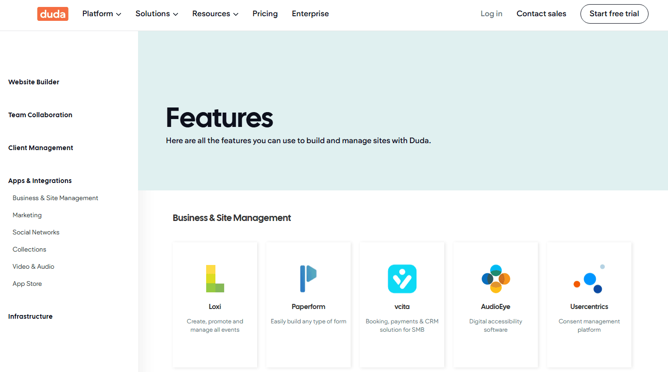Expand the Resources dropdown menu

(x=215, y=14)
